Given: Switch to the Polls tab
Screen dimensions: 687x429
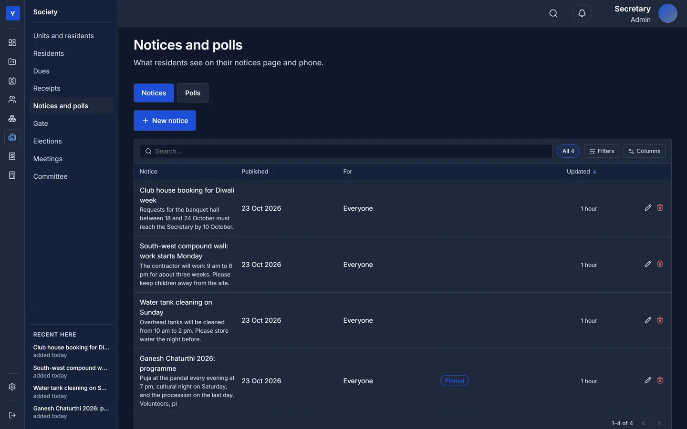Looking at the screenshot, I should pyautogui.click(x=193, y=93).
